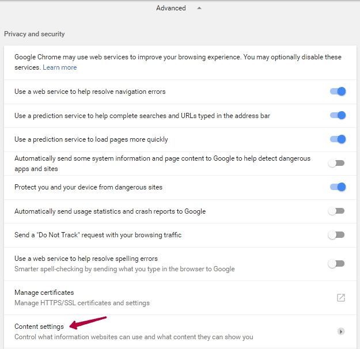Image resolution: width=360 pixels, height=349 pixels.
Task: Click 'Use a web service to help resolve spelling errors' label
Action: 86,259
